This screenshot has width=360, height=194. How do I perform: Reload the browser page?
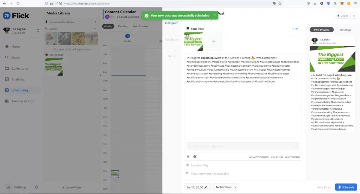18,3
